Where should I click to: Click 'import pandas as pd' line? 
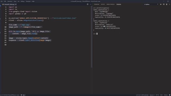(x=17, y=14)
